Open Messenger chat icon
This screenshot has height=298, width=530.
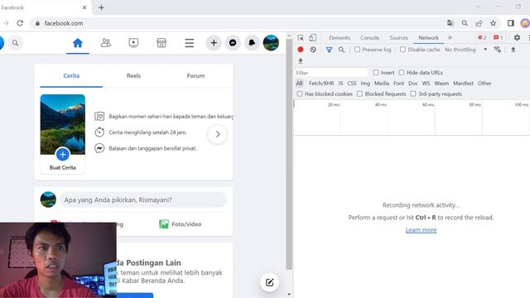pos(233,43)
